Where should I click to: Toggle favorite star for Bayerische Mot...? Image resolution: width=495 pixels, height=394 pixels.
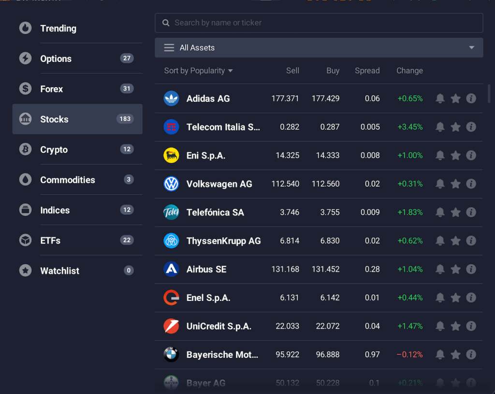point(455,354)
